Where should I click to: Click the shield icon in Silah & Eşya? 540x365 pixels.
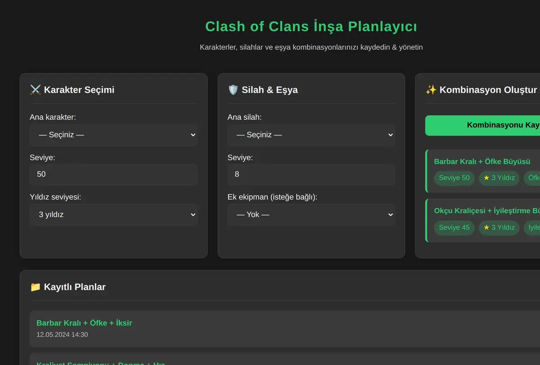coord(233,90)
